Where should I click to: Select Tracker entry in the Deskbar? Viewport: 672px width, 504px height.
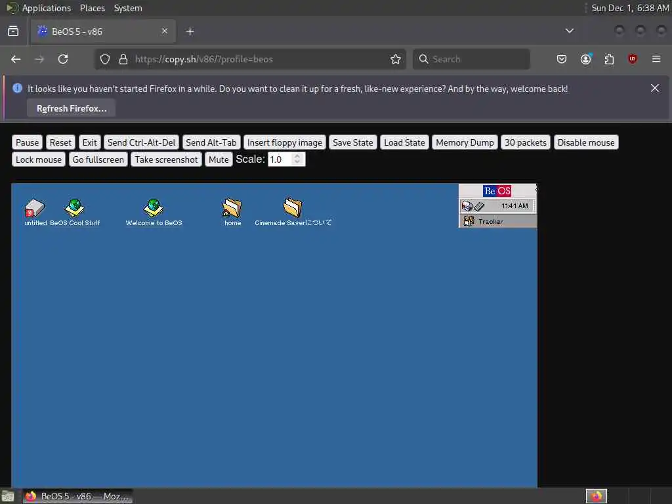pos(497,222)
